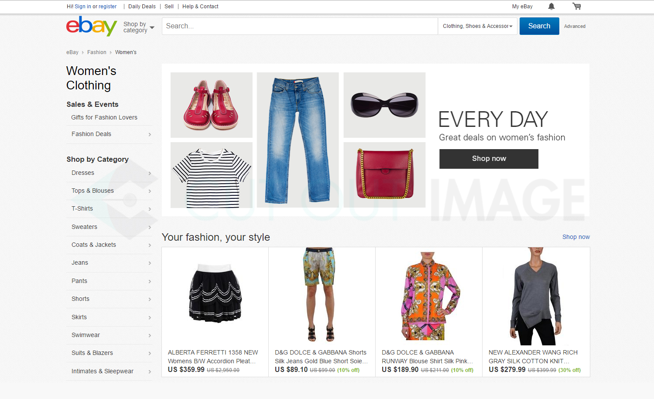The image size is (654, 399).
Task: Click the chevron next to Jeans
Action: [150, 263]
